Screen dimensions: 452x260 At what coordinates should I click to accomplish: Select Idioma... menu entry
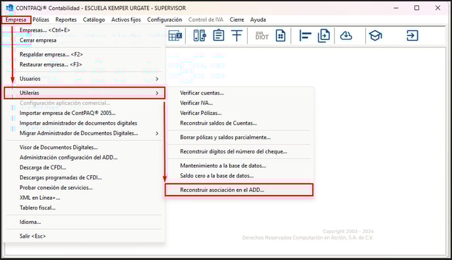tap(84, 222)
